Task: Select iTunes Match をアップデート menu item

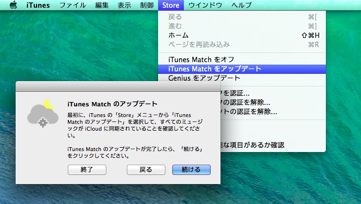Action: click(242, 69)
